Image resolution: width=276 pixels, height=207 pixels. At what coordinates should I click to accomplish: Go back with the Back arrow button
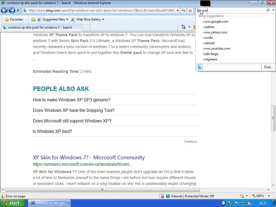point(4,11)
